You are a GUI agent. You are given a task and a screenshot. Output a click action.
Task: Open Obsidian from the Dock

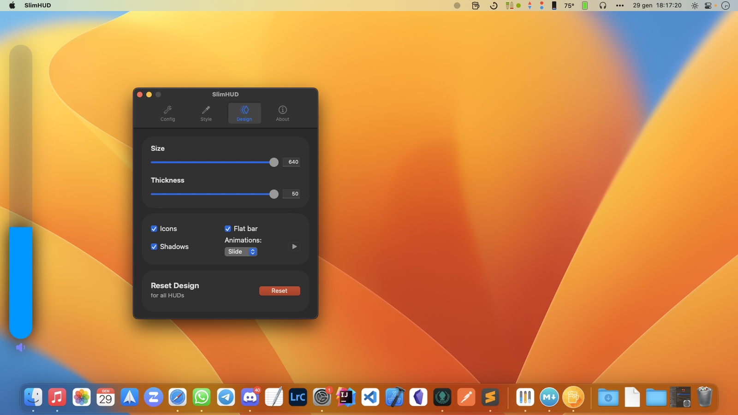click(418, 397)
